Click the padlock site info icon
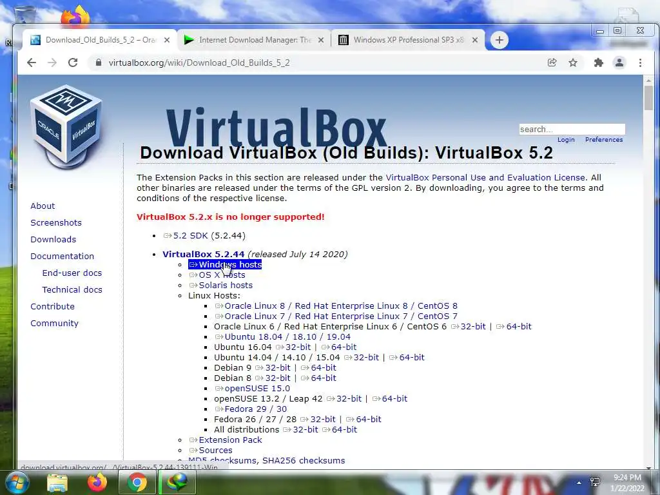This screenshot has width=660, height=495. click(x=99, y=63)
